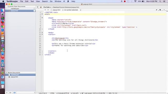This screenshot has height=94, width=168.
Task: Click the Wi-Fi status icon
Action: (135, 1)
